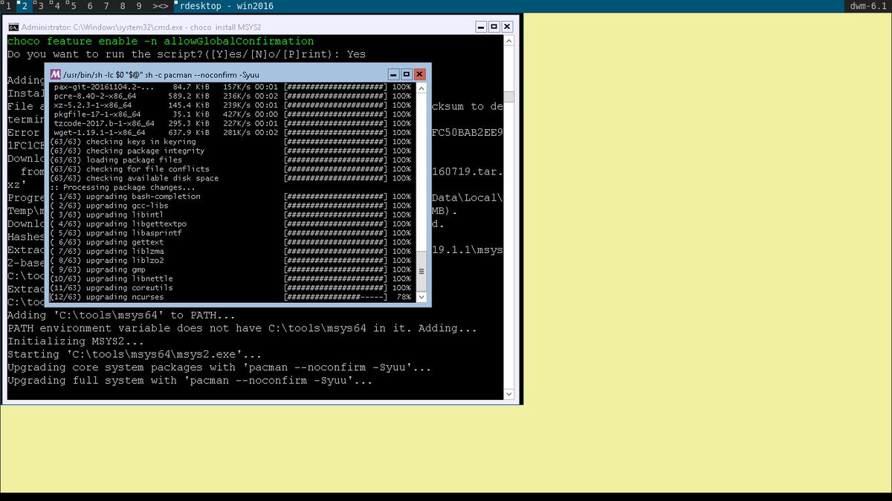Switch to dwm tag 9

(x=138, y=5)
